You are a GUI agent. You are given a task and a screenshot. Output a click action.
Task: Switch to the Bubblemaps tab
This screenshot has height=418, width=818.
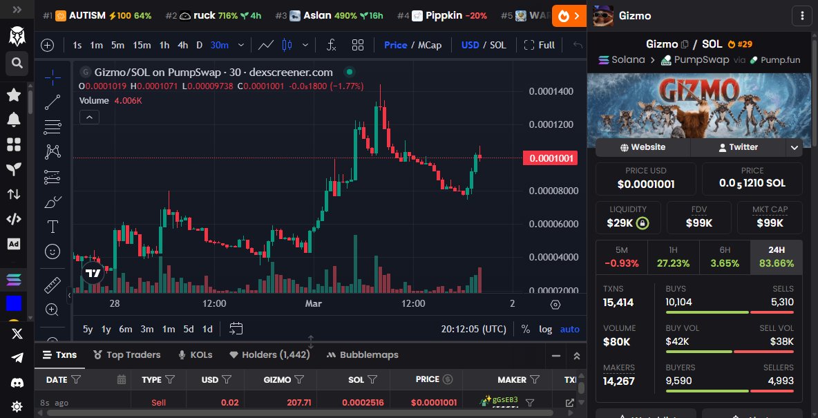(x=362, y=355)
